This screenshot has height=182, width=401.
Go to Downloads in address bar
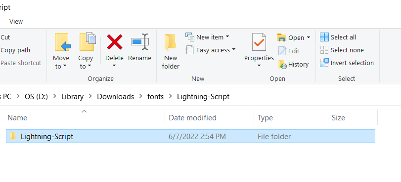(x=115, y=97)
